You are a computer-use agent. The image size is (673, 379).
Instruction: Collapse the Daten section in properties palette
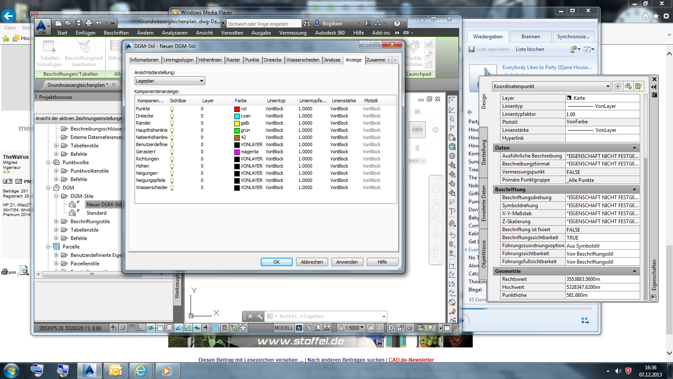tap(634, 148)
